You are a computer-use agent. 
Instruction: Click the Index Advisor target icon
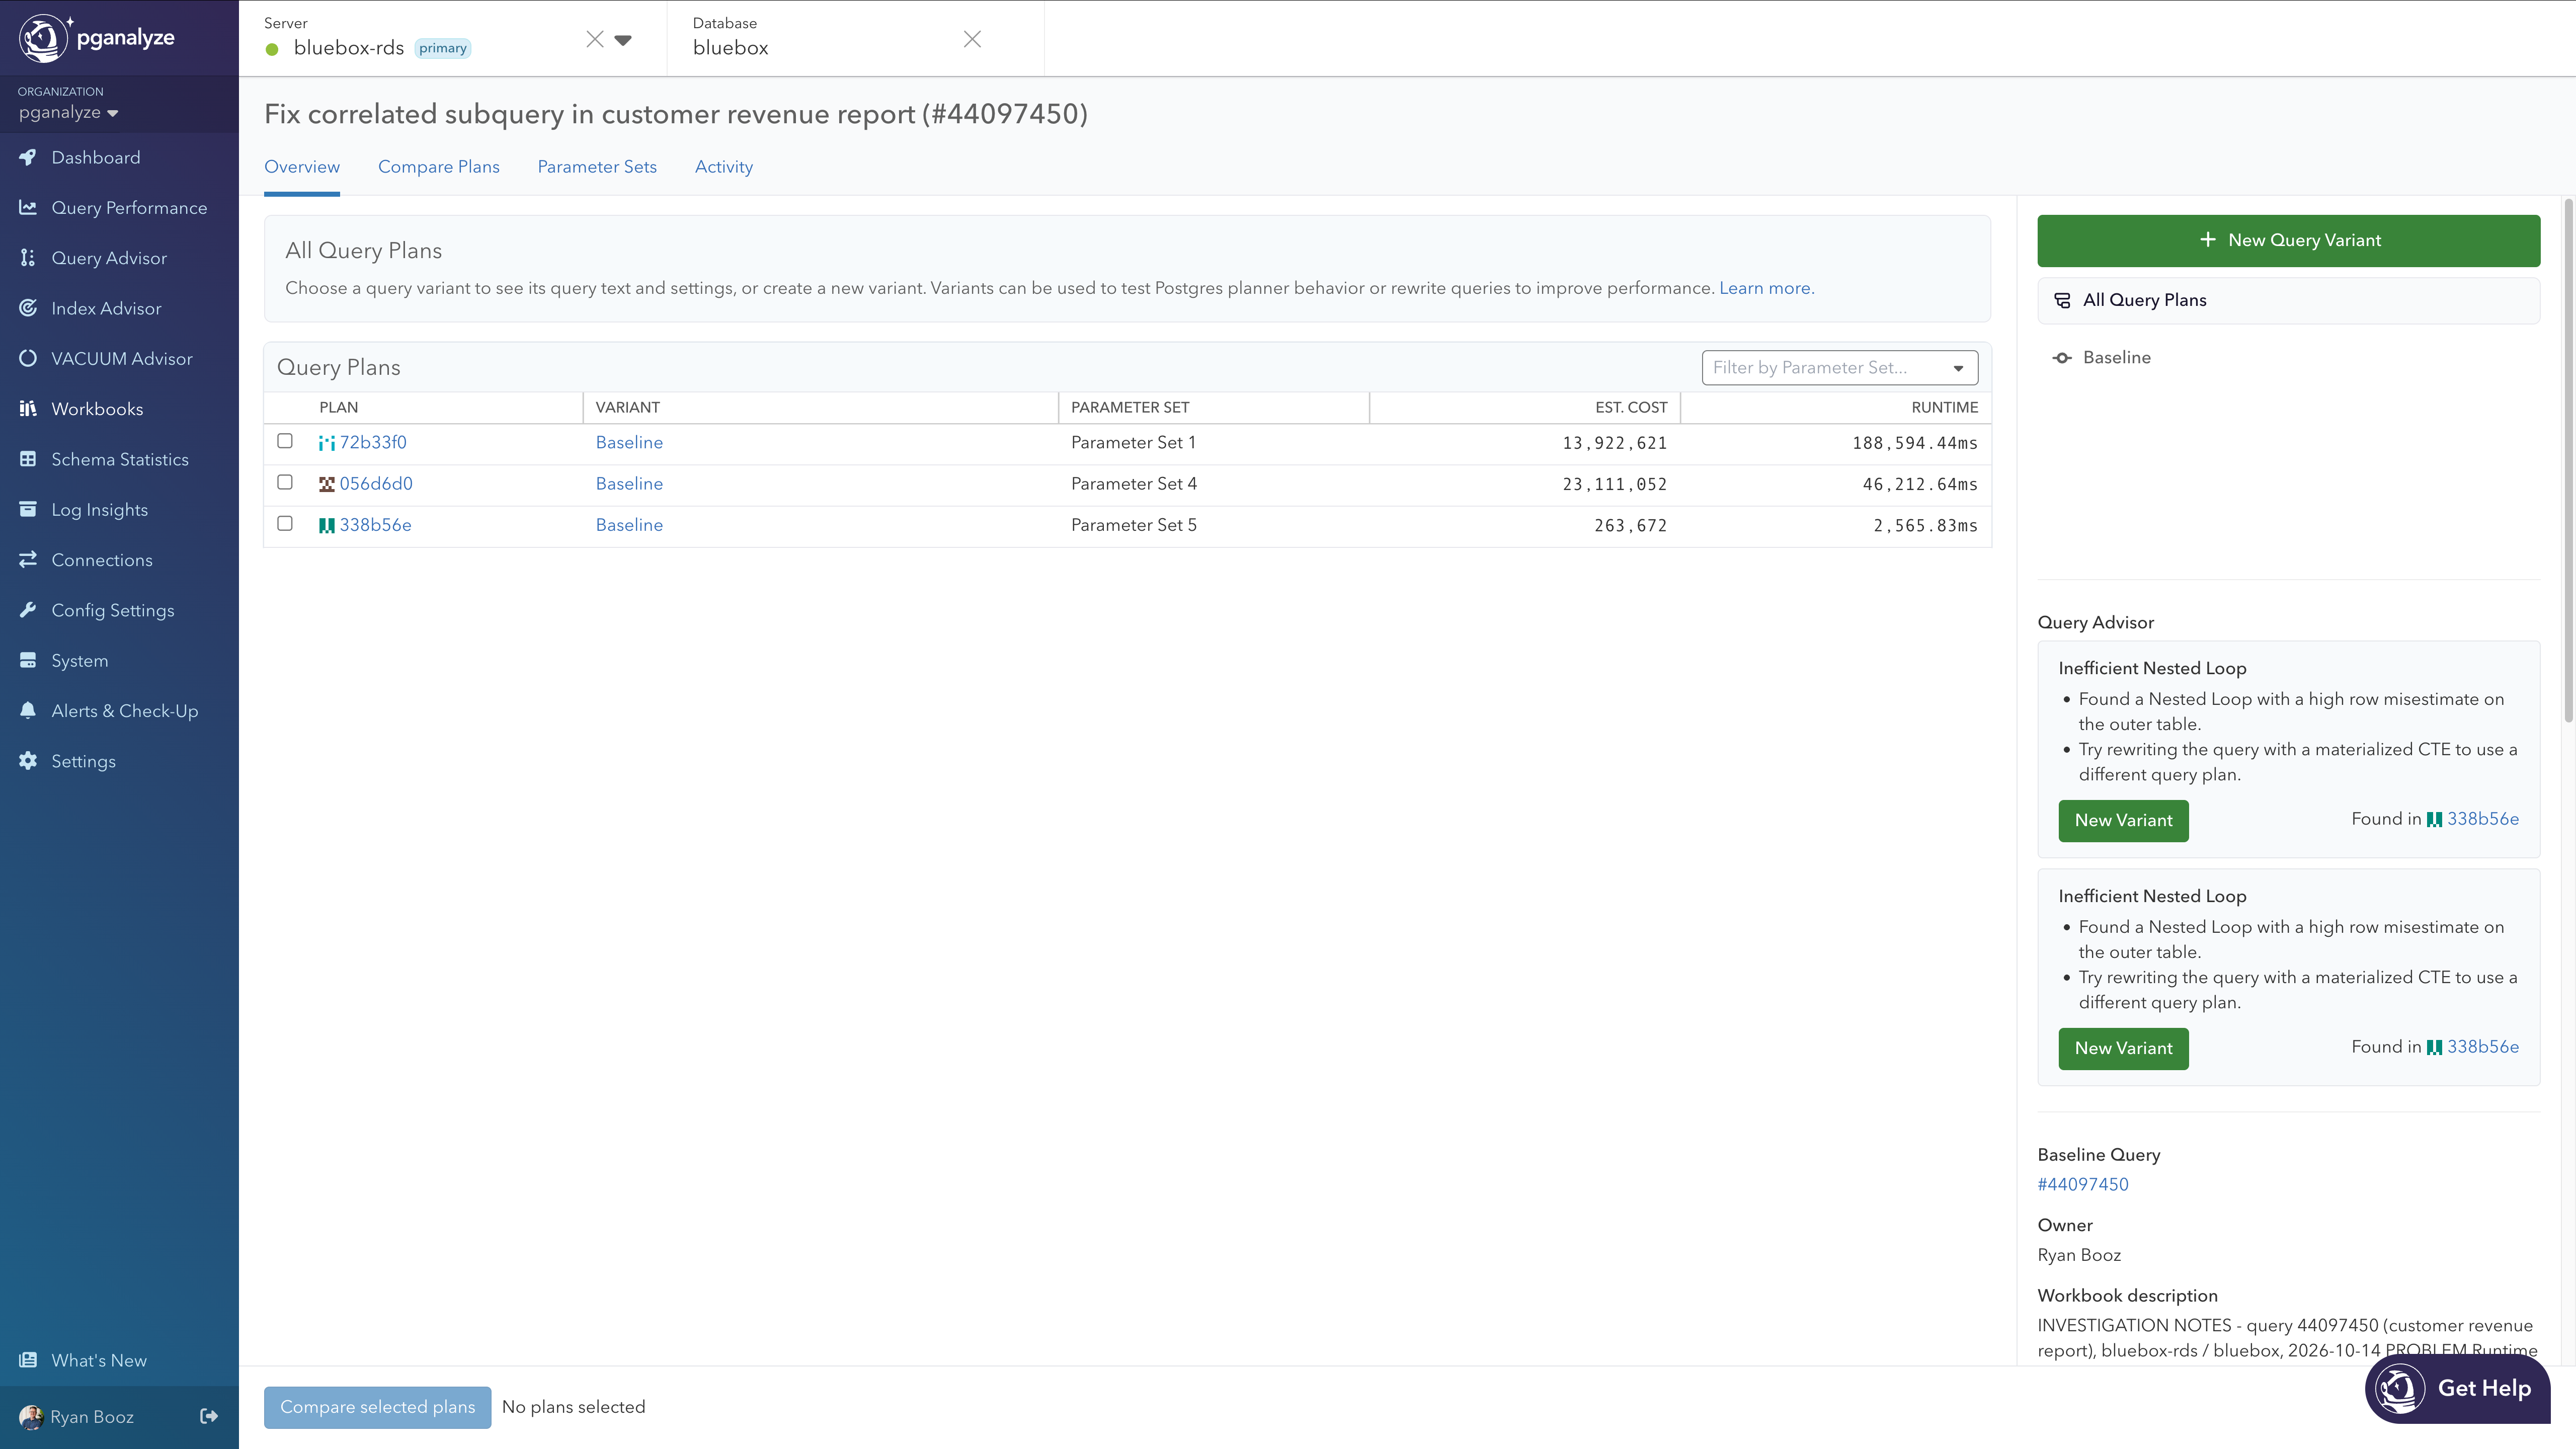point(28,308)
